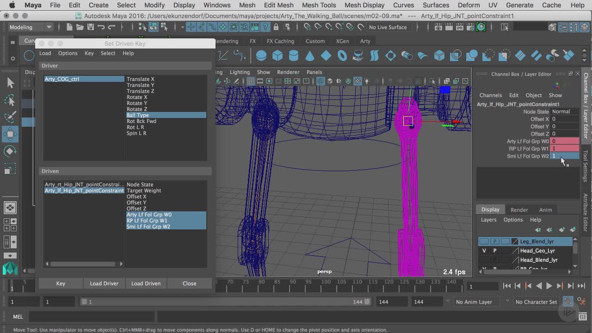This screenshot has width=592, height=333.
Task: Open the No Anim Layer dropdown arrow
Action: 448,301
